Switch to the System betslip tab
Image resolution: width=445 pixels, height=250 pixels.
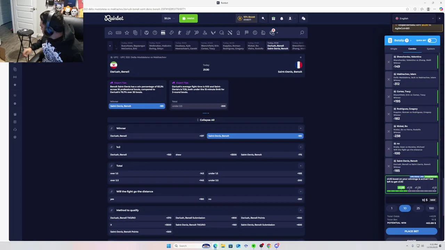pos(431,49)
